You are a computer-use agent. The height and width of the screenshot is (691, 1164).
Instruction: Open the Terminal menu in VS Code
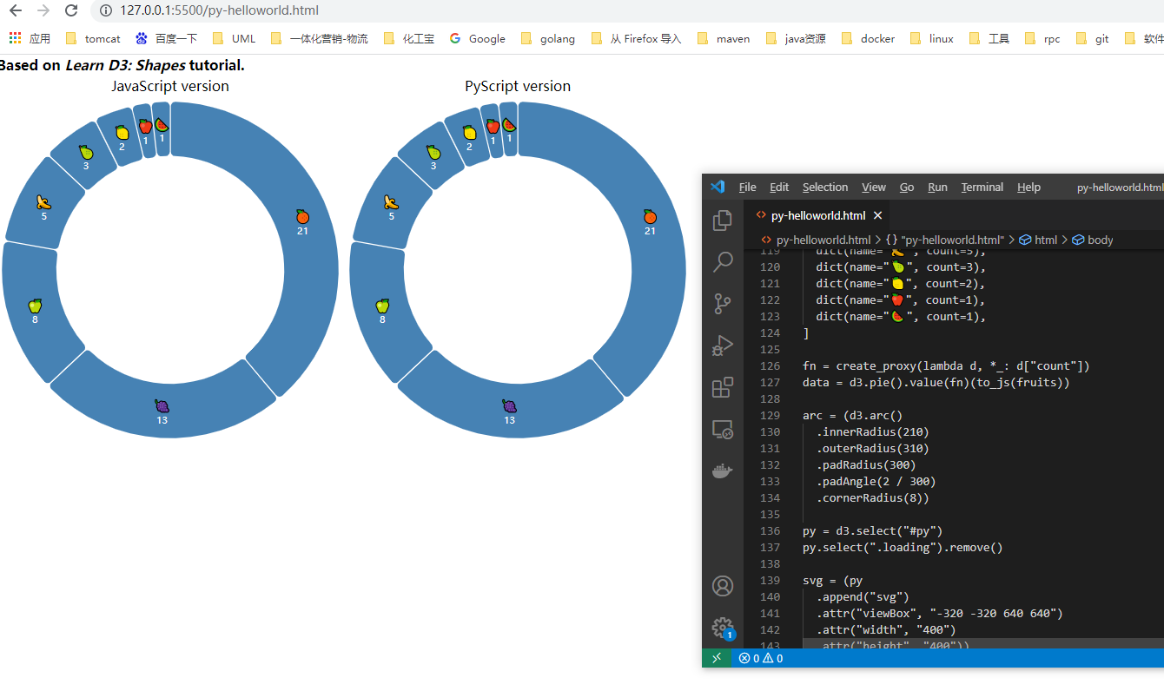click(x=982, y=187)
